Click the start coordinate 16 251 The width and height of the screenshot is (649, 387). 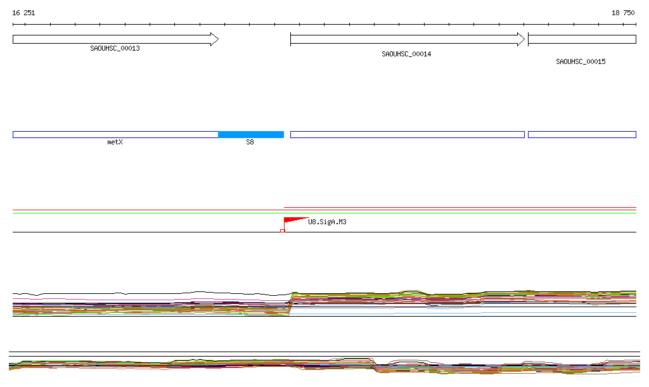coord(23,13)
